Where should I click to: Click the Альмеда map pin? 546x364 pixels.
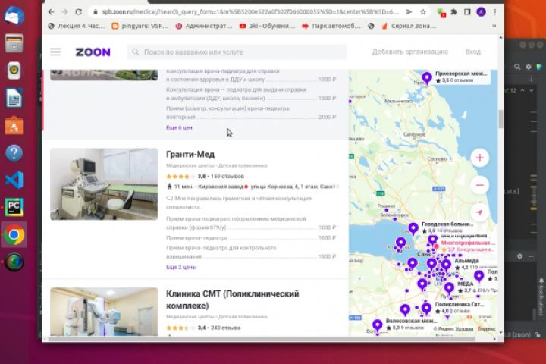(446, 265)
